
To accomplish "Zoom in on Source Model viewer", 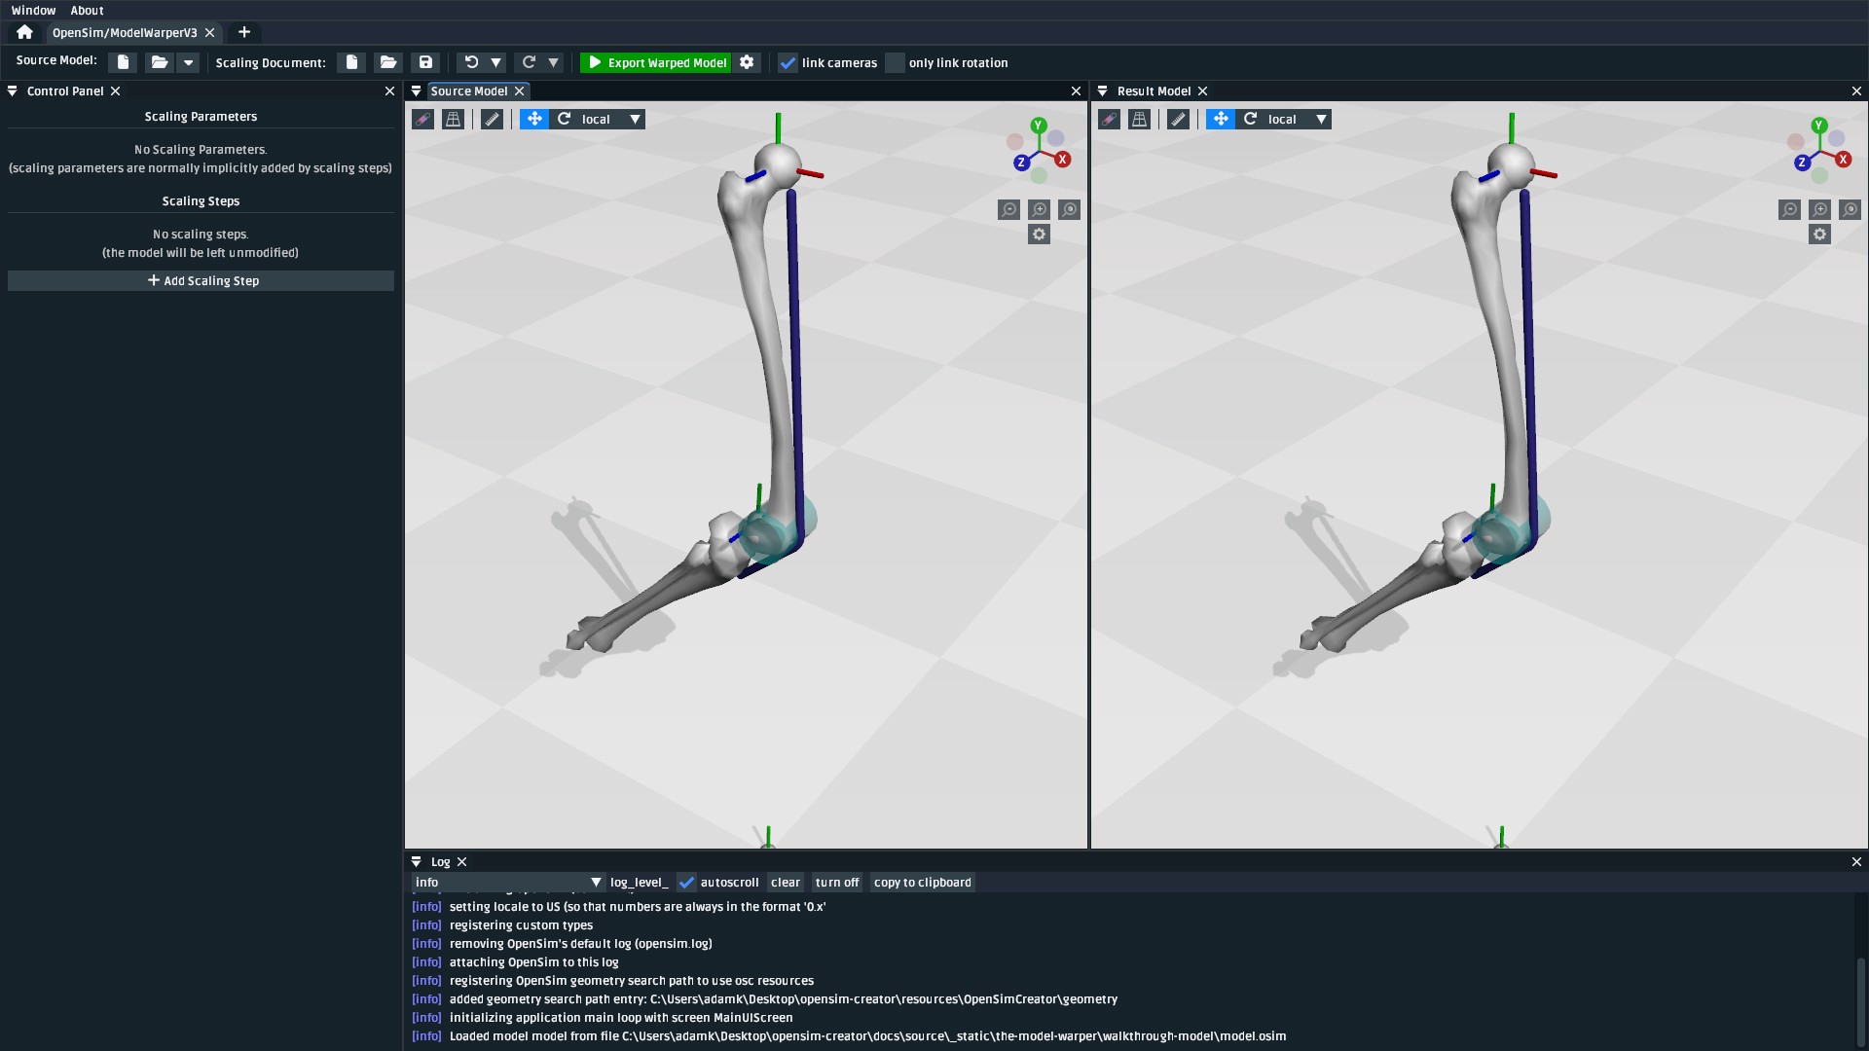I will click(x=1040, y=209).
